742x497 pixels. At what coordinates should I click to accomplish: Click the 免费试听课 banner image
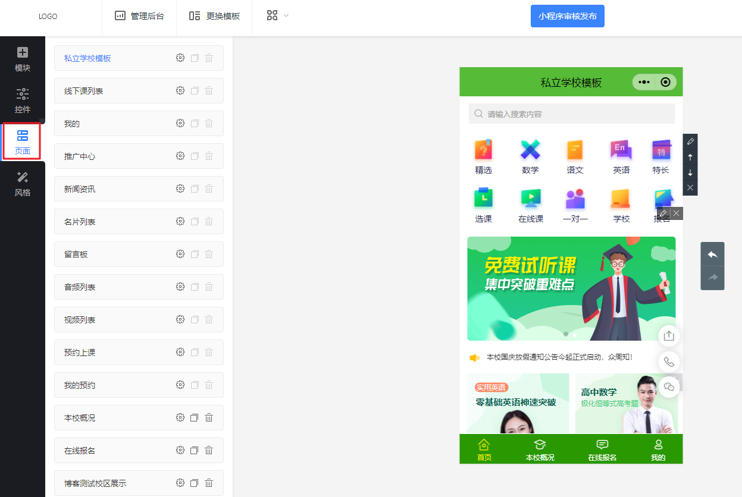(571, 288)
